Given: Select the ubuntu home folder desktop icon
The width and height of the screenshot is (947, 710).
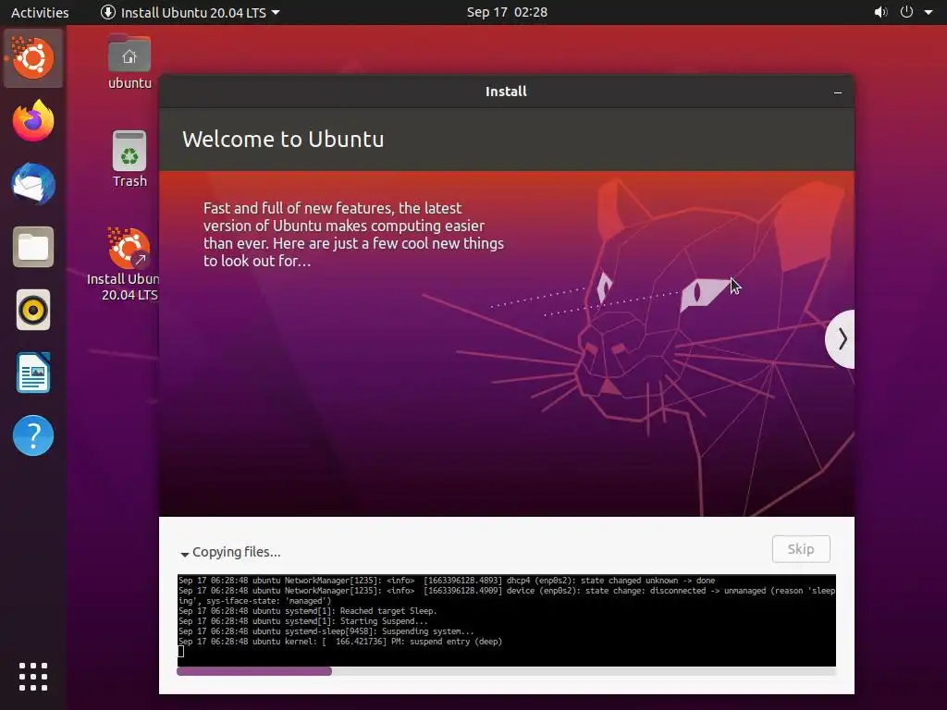Looking at the screenshot, I should 129,63.
